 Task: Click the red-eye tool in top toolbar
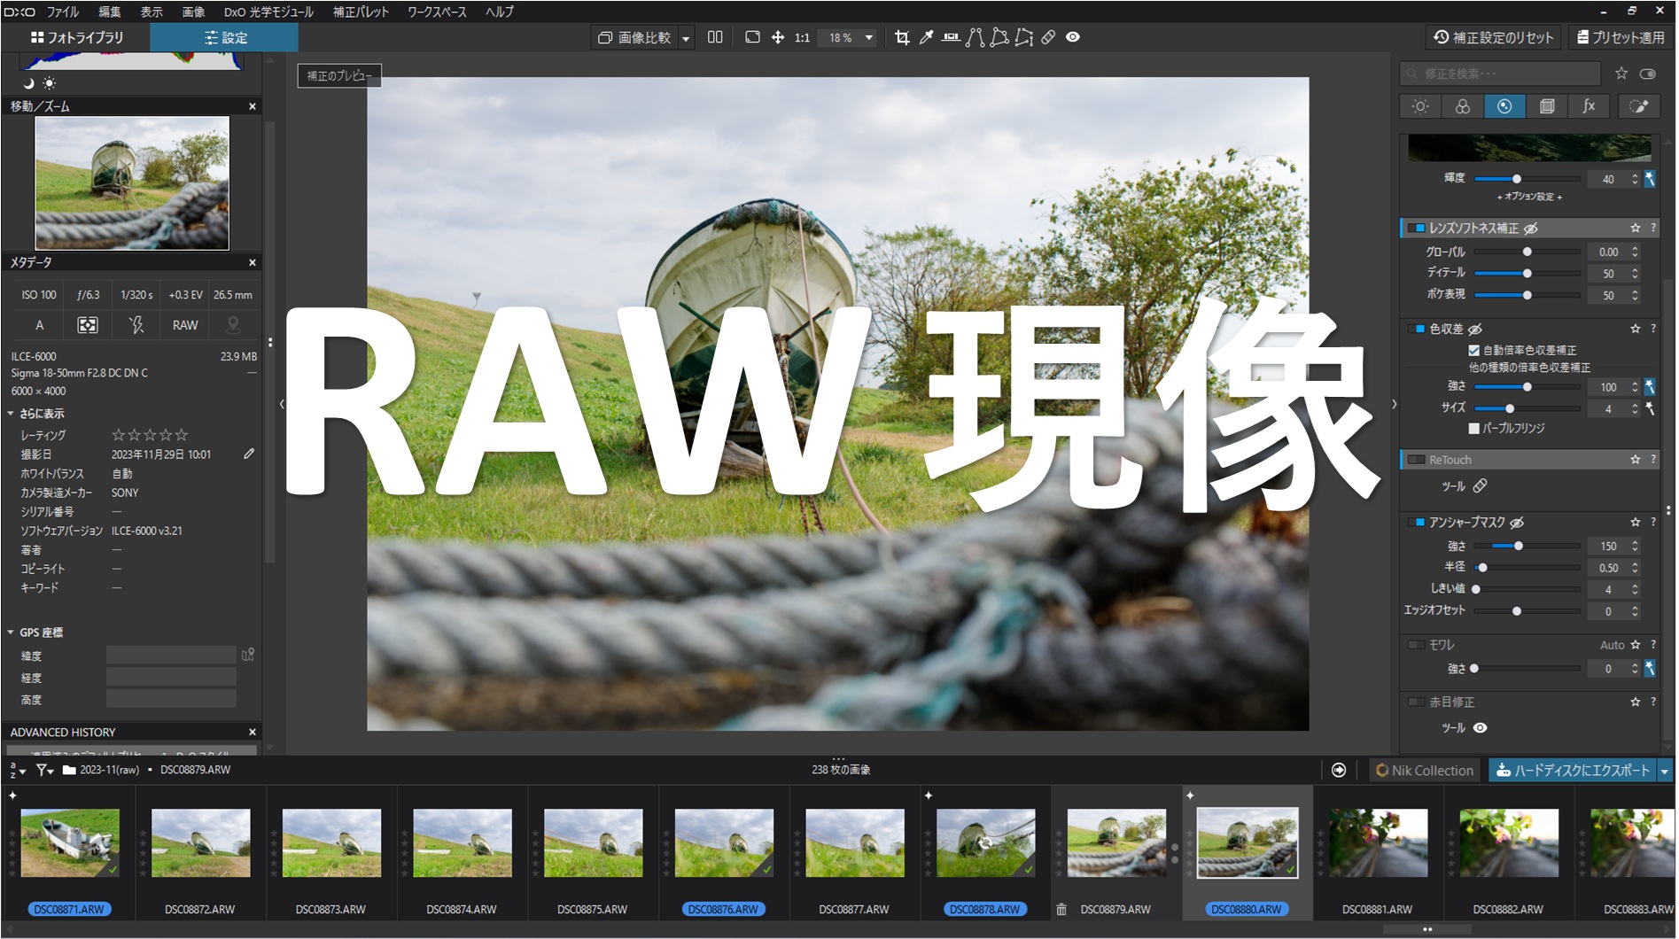pos(1073,37)
